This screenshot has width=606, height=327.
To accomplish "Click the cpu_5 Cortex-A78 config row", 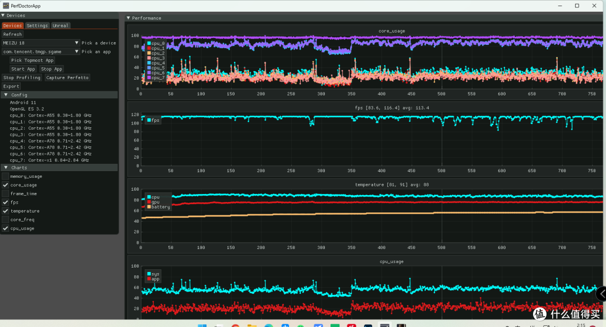I will (x=50, y=148).
